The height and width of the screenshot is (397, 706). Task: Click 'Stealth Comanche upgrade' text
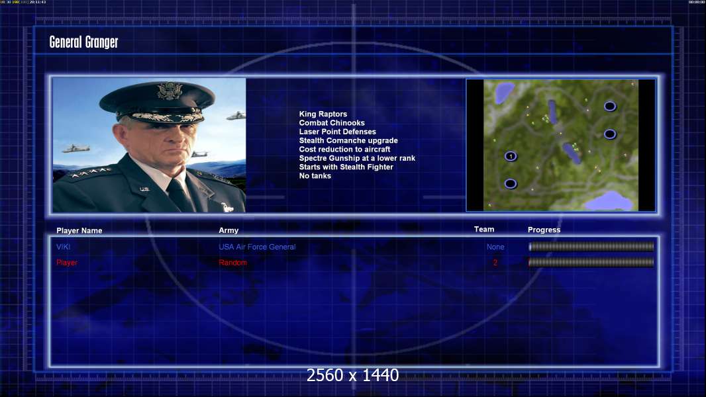click(348, 141)
